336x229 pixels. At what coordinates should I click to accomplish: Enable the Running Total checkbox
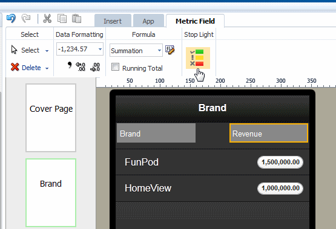(x=115, y=67)
